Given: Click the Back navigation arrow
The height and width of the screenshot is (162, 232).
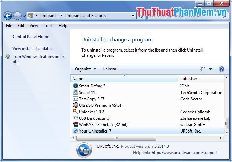Looking at the screenshot, I should pyautogui.click(x=8, y=16).
